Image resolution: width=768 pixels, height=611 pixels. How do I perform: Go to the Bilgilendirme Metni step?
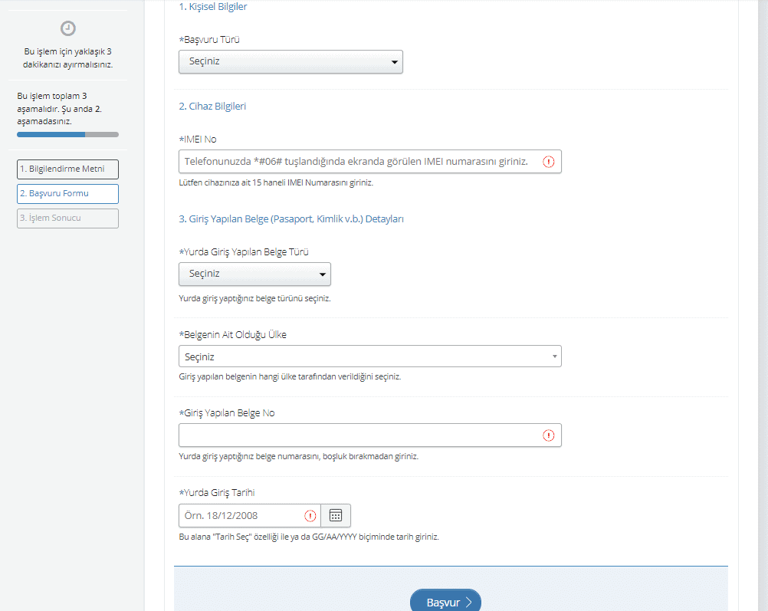tap(67, 169)
